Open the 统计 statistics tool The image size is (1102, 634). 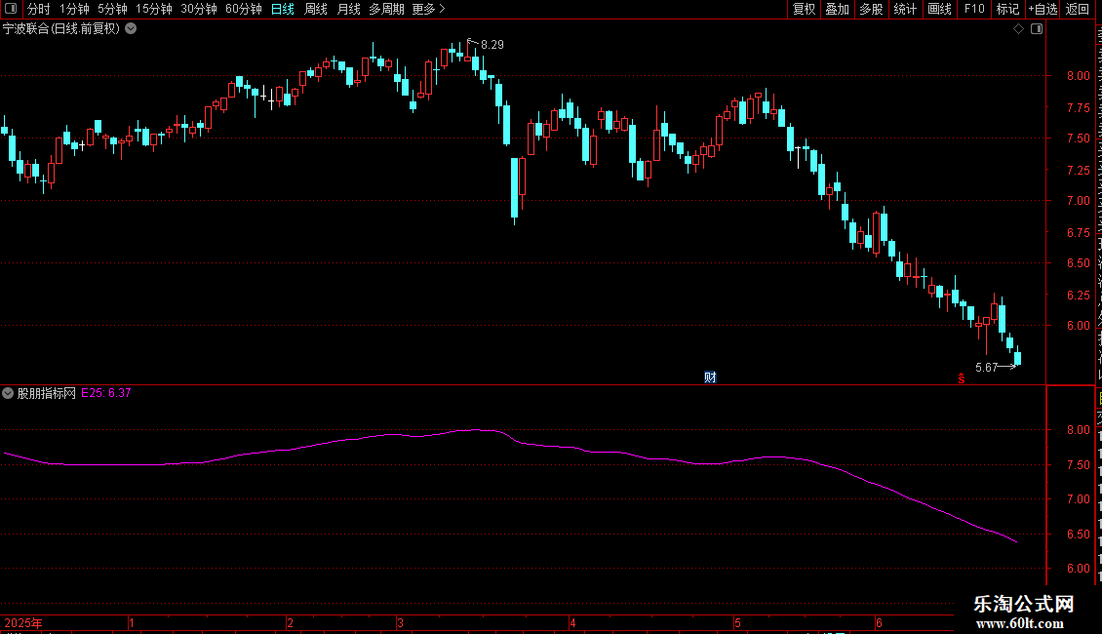tap(904, 9)
